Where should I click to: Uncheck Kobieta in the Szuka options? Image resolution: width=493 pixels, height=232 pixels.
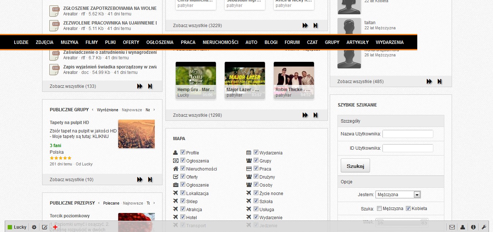[408, 209]
